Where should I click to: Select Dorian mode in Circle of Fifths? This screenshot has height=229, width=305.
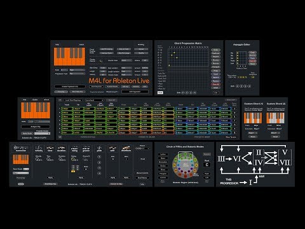[x=163, y=166]
